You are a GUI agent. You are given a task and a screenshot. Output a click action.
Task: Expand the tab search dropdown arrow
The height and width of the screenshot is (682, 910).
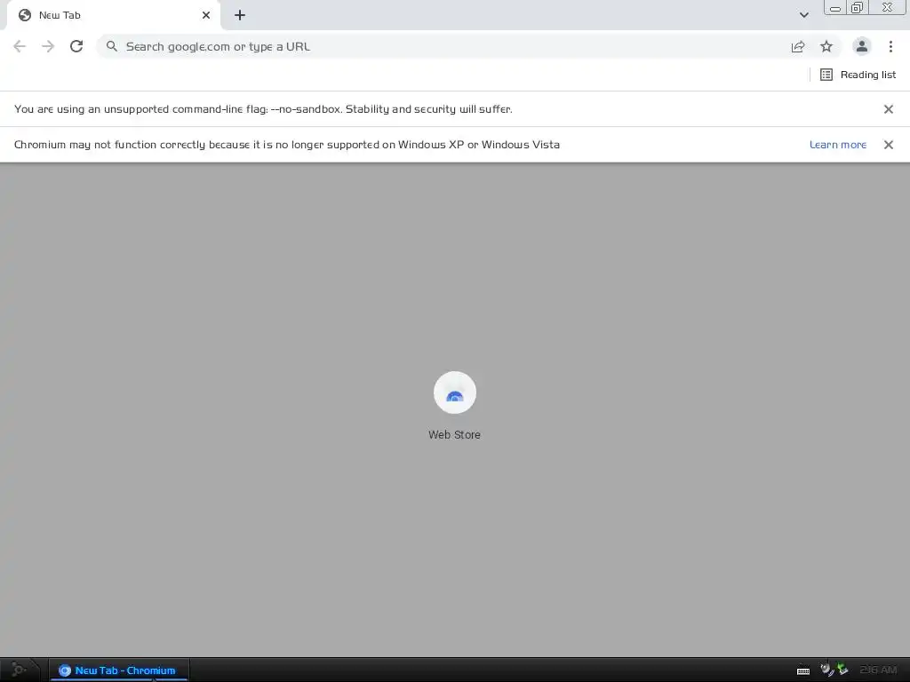[803, 15]
